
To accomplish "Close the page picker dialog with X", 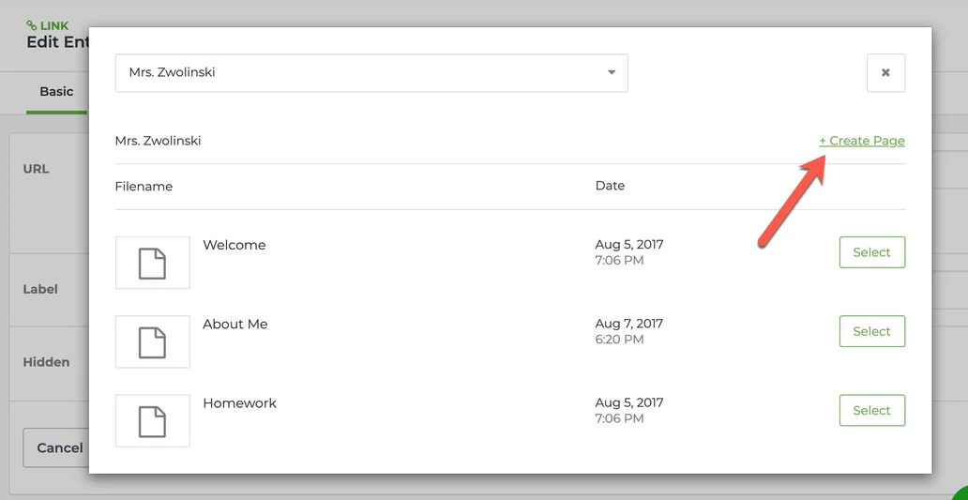I will tap(885, 73).
